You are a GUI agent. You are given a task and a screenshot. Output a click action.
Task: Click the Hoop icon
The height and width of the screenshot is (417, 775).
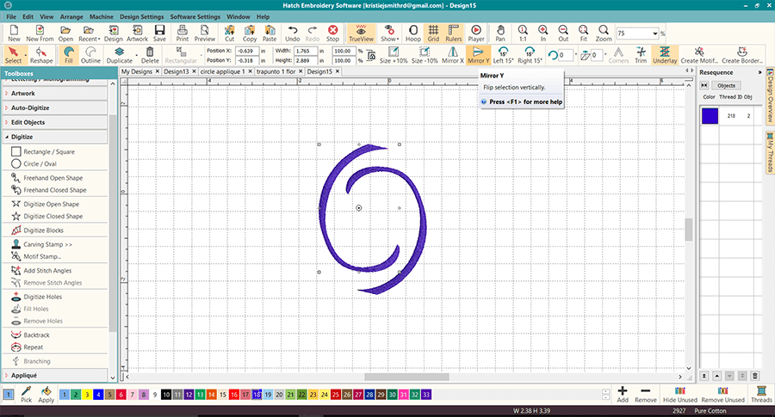coord(413,34)
